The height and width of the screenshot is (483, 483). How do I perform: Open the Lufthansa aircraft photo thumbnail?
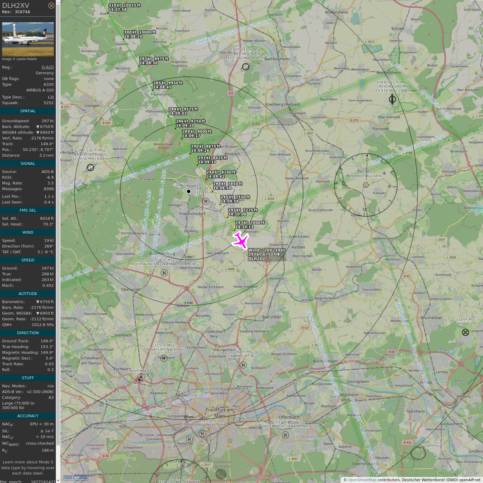click(28, 39)
